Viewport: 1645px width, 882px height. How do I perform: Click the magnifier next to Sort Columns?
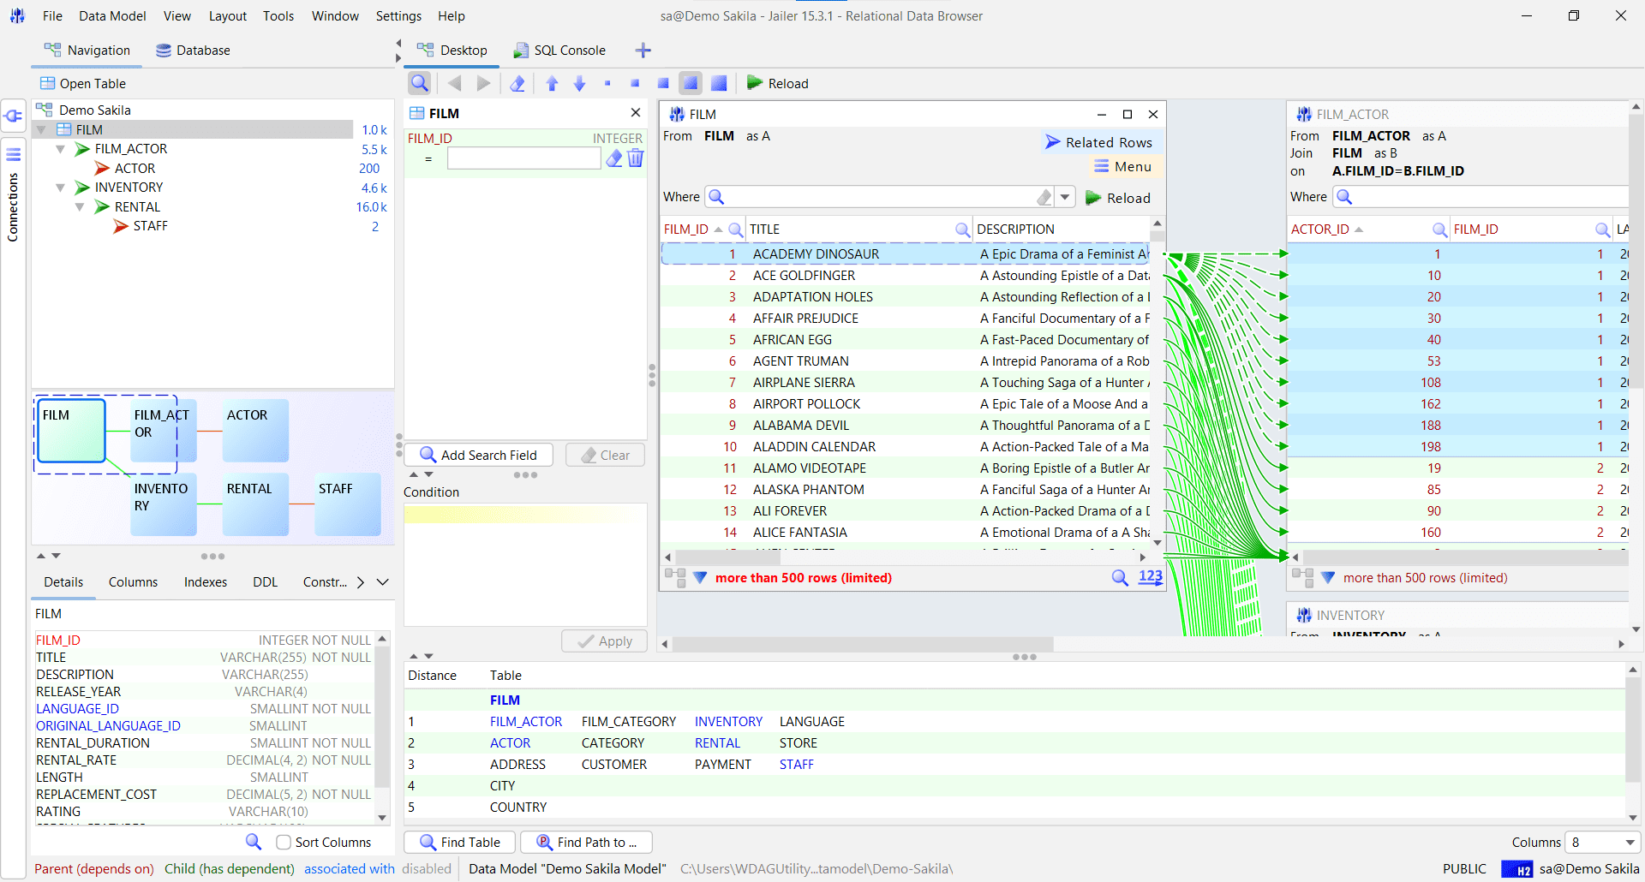(x=254, y=842)
